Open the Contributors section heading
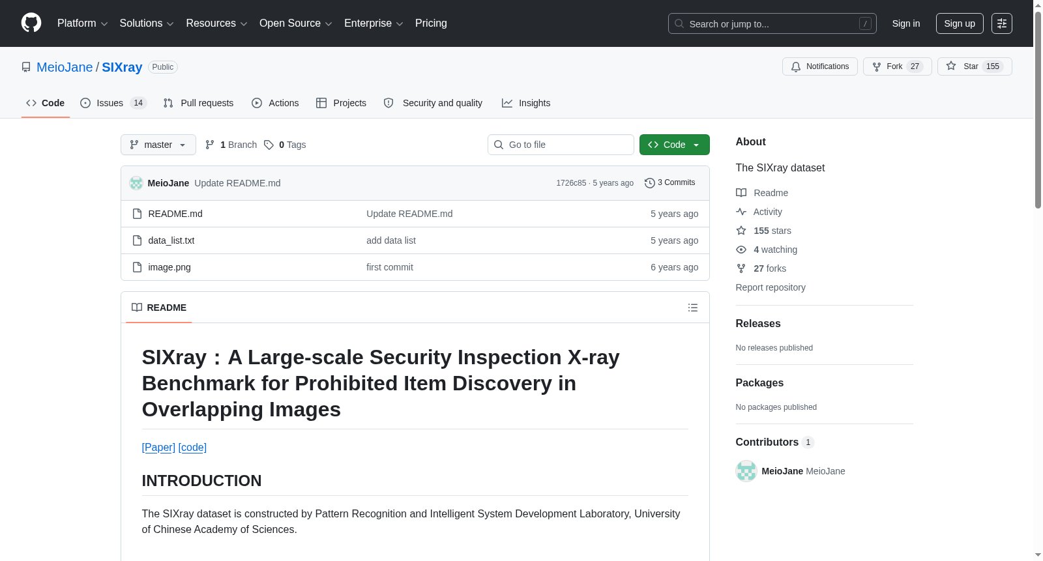This screenshot has width=1043, height=561. click(775, 442)
